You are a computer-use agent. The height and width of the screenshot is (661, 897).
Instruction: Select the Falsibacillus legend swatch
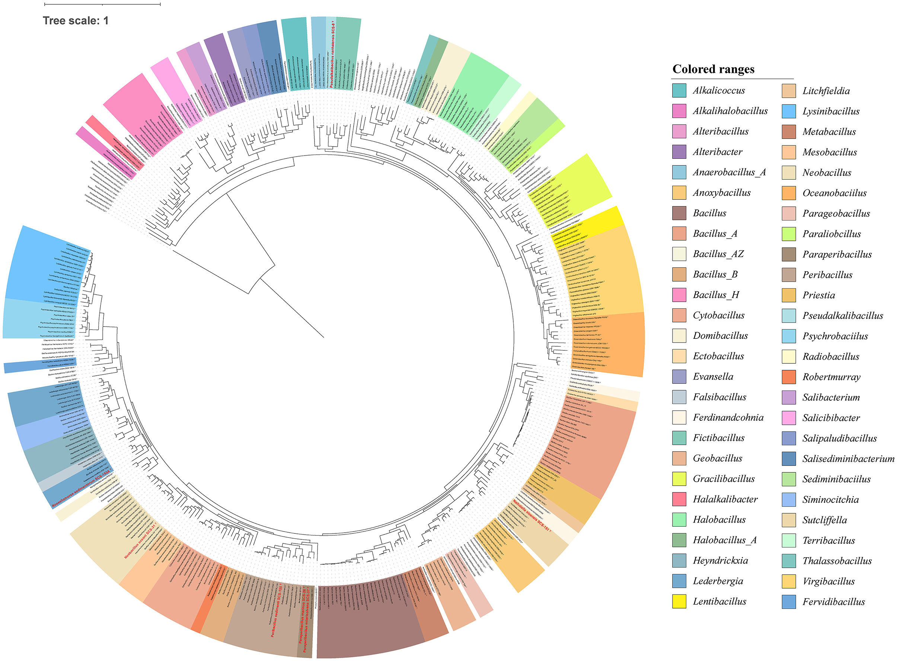pyautogui.click(x=679, y=397)
